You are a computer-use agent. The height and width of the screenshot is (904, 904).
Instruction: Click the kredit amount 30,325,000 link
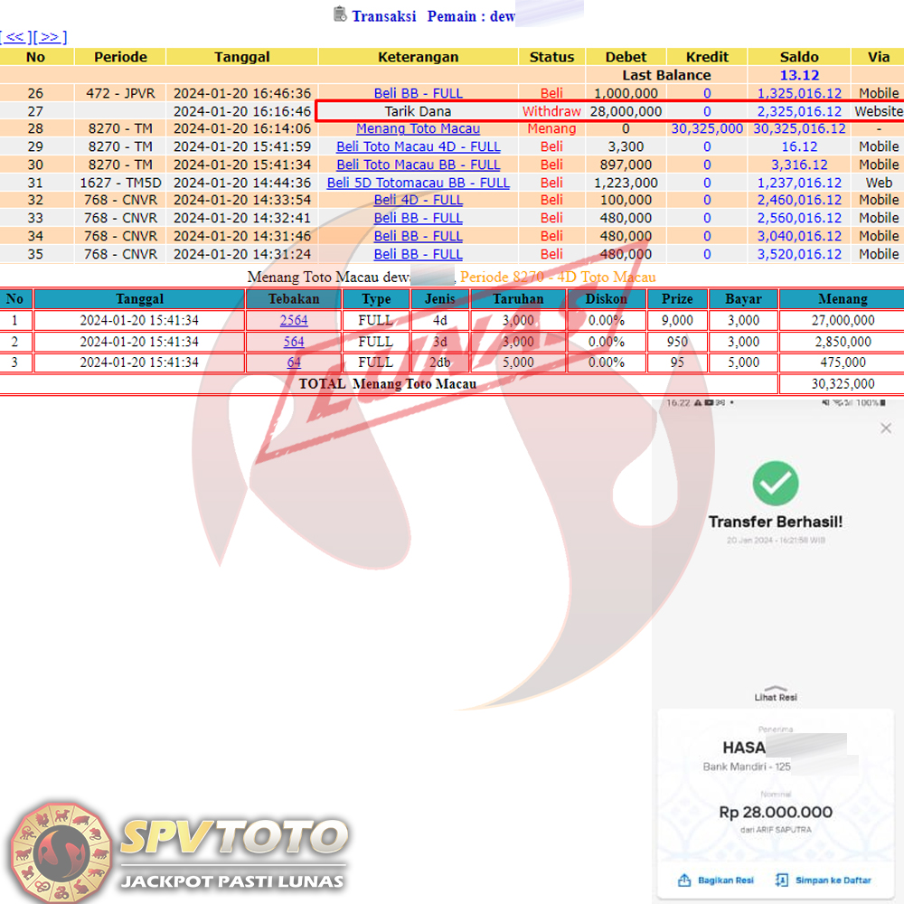706,128
